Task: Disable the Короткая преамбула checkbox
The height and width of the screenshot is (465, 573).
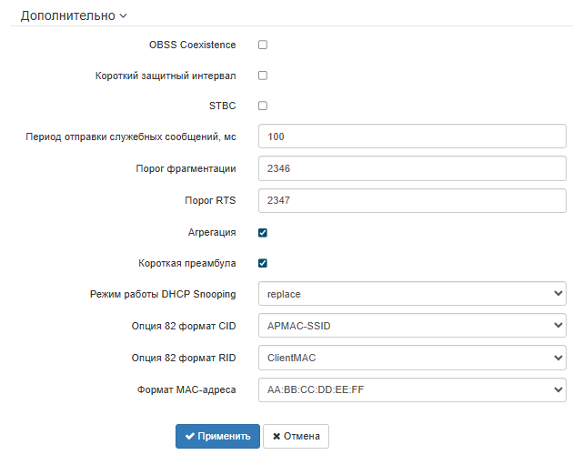Action: (263, 263)
